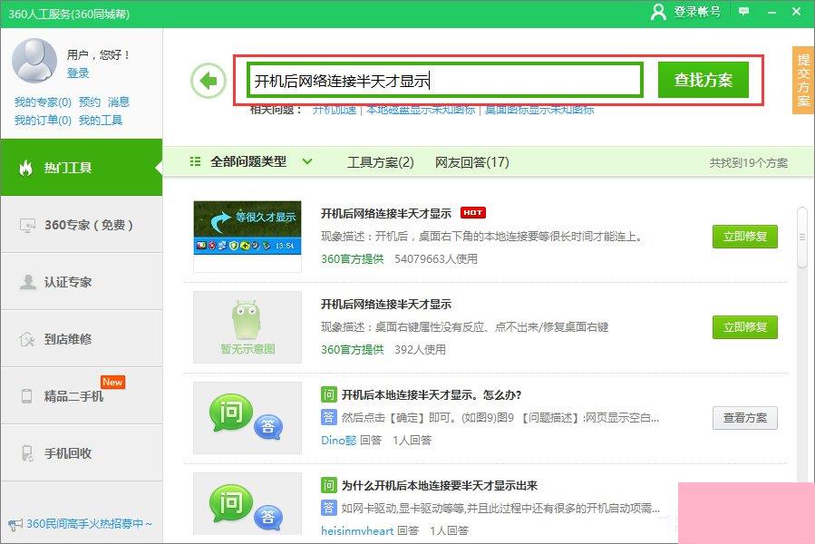Screen dimensions: 815x544
Task: Click 立即修复 for the 54079663人使用 solution
Action: point(745,237)
